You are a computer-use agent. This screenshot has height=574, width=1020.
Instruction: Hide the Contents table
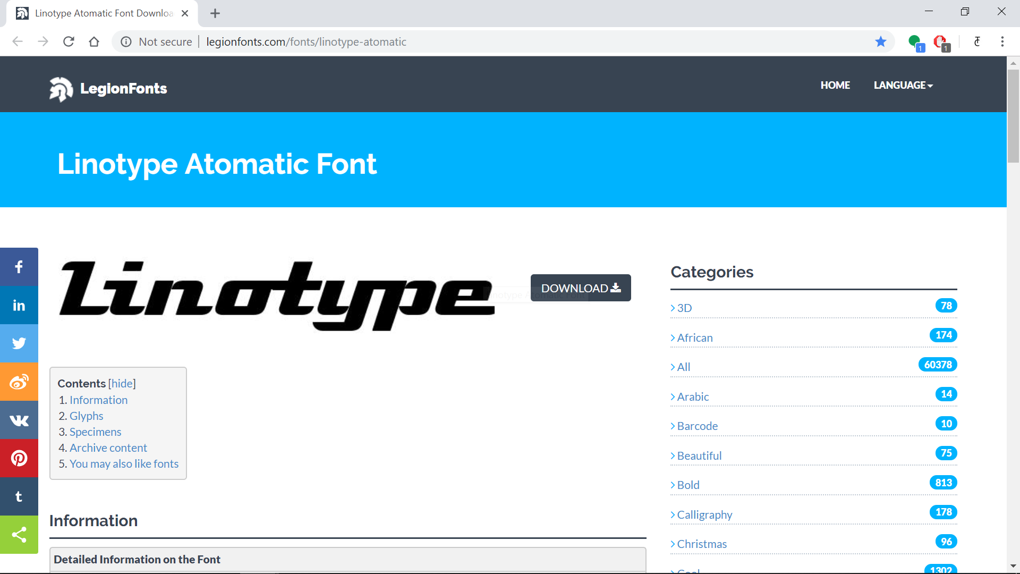[x=122, y=383]
